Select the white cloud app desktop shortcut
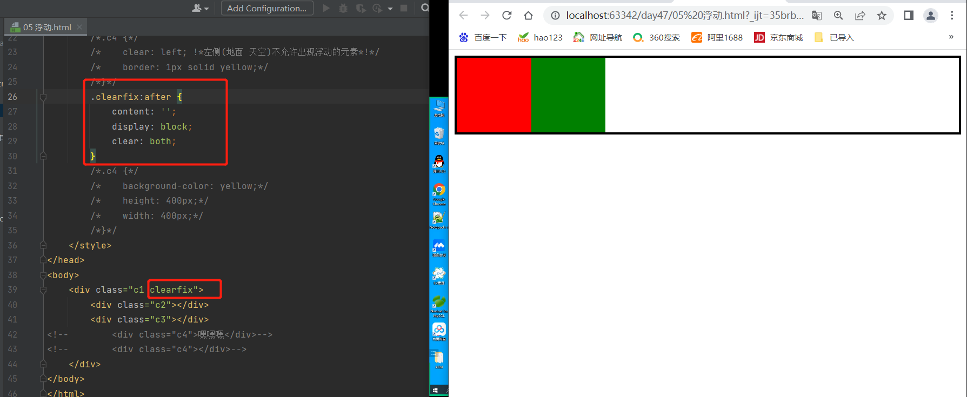 (439, 276)
